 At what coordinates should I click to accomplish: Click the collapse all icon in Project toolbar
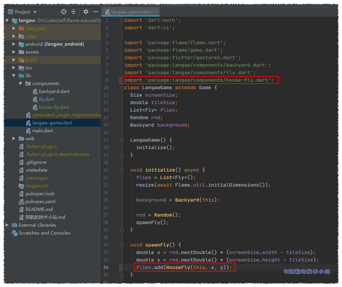73,12
